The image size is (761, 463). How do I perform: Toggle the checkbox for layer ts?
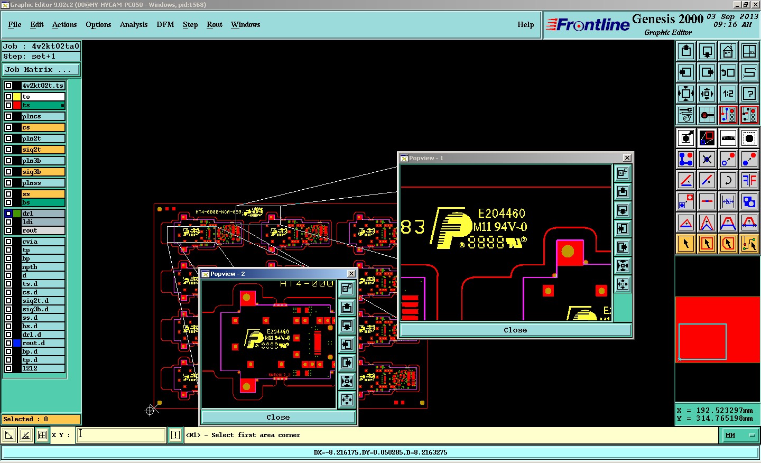coord(8,105)
